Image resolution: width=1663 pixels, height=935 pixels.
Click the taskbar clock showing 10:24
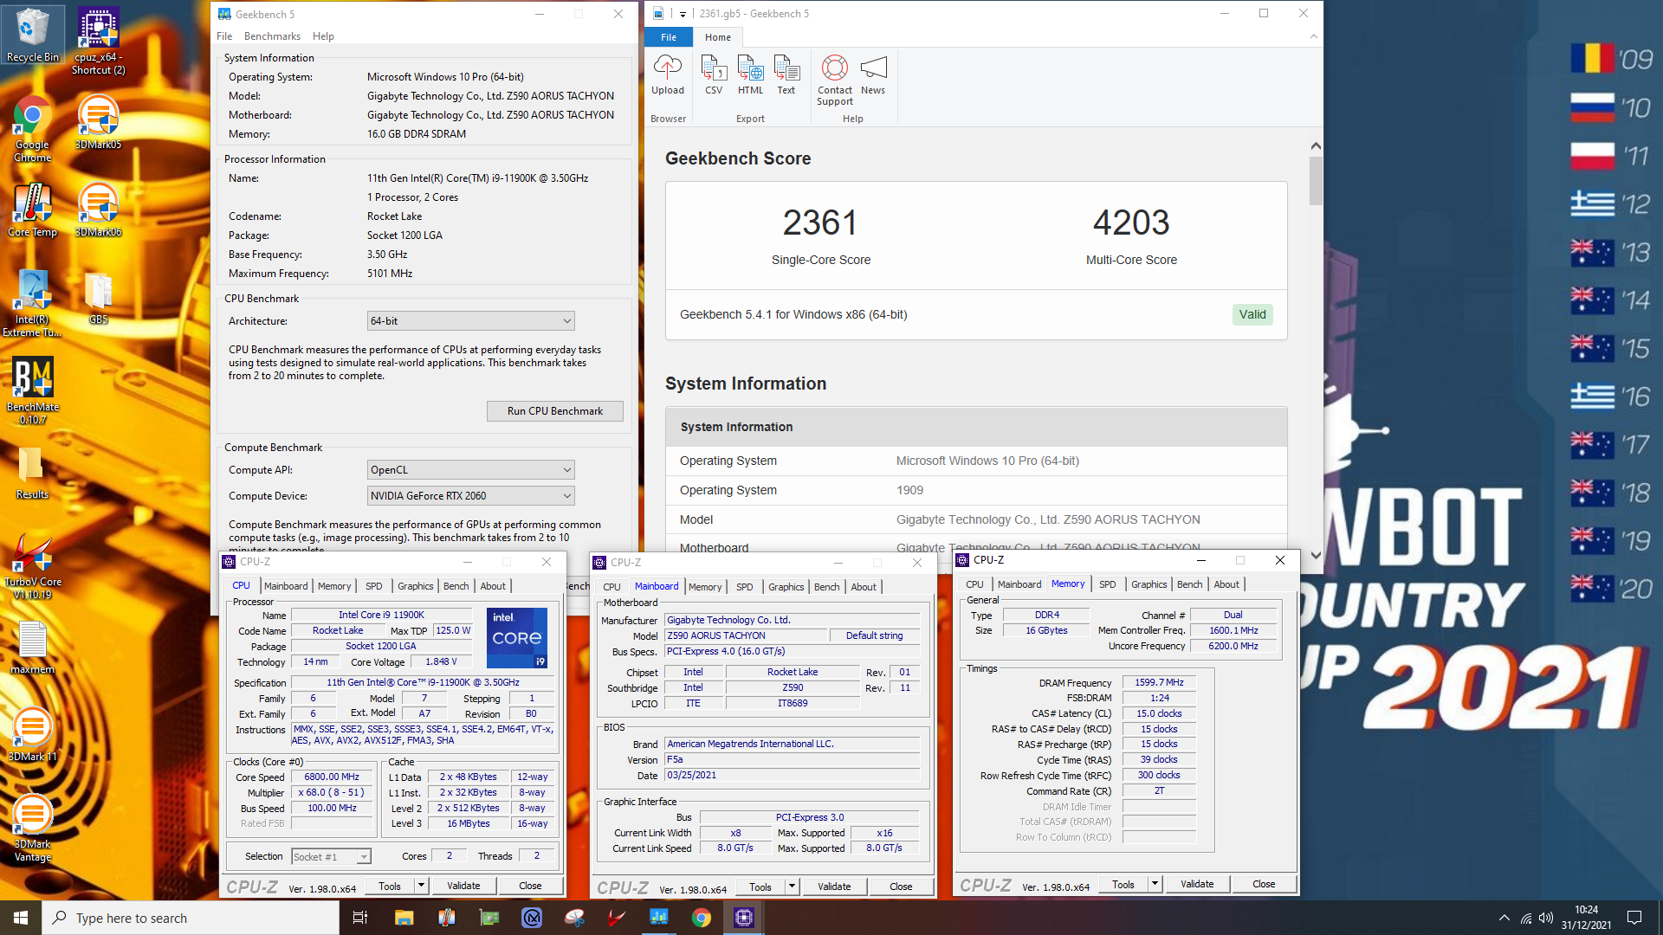coord(1586,918)
